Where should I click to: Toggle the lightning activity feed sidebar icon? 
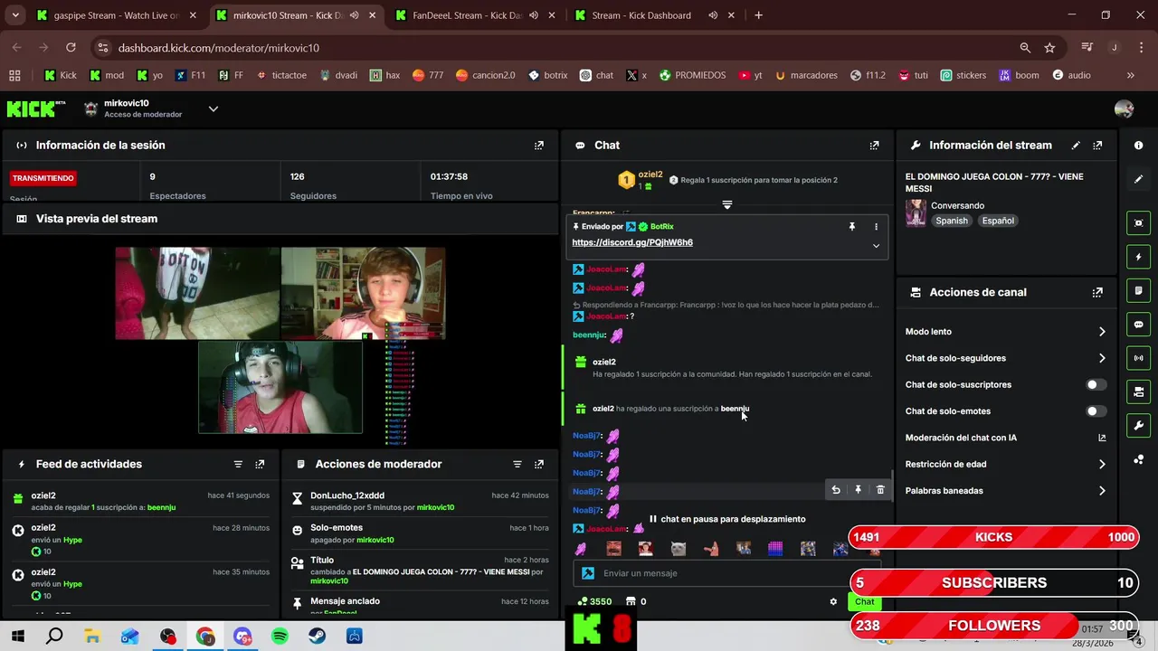[1138, 257]
